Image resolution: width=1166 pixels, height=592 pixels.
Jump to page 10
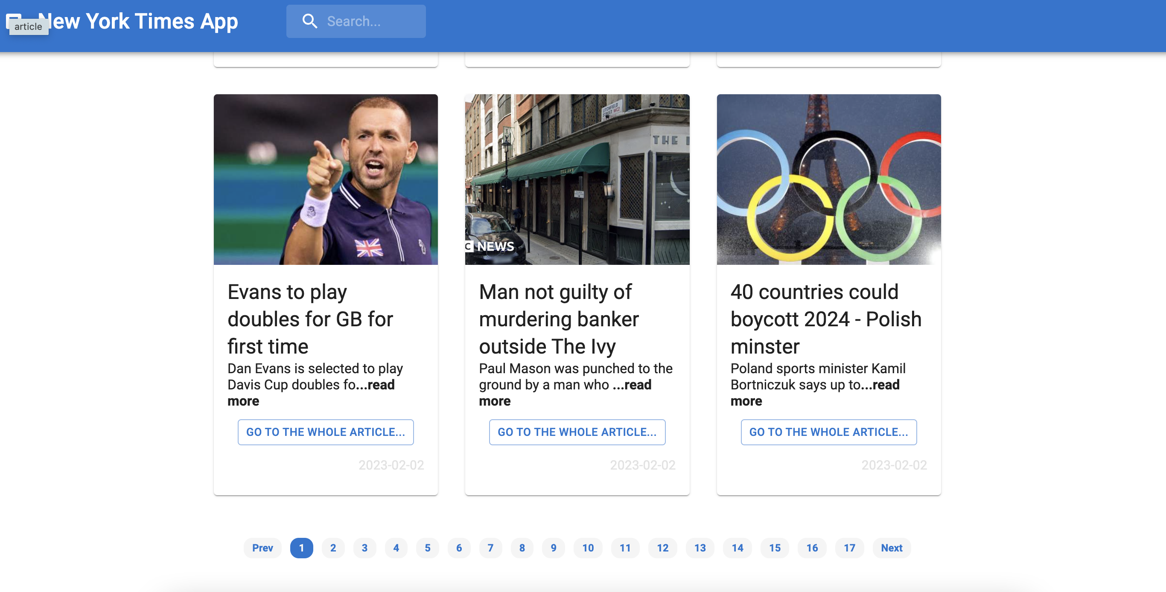(588, 548)
